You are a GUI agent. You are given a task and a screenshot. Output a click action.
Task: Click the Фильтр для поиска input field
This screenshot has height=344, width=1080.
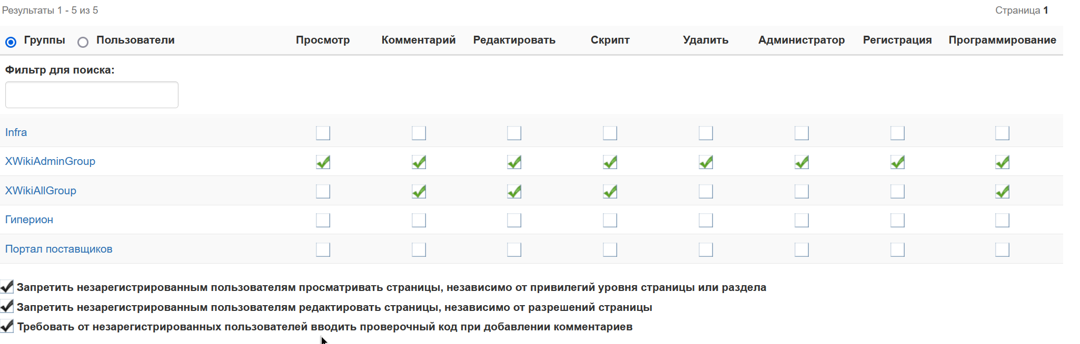click(92, 95)
